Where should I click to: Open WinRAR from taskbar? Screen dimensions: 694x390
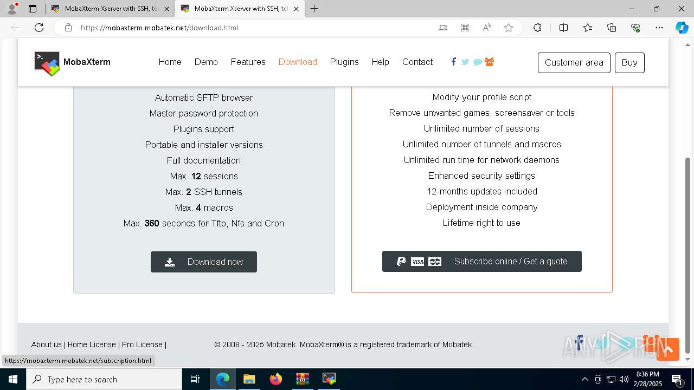tap(302, 379)
